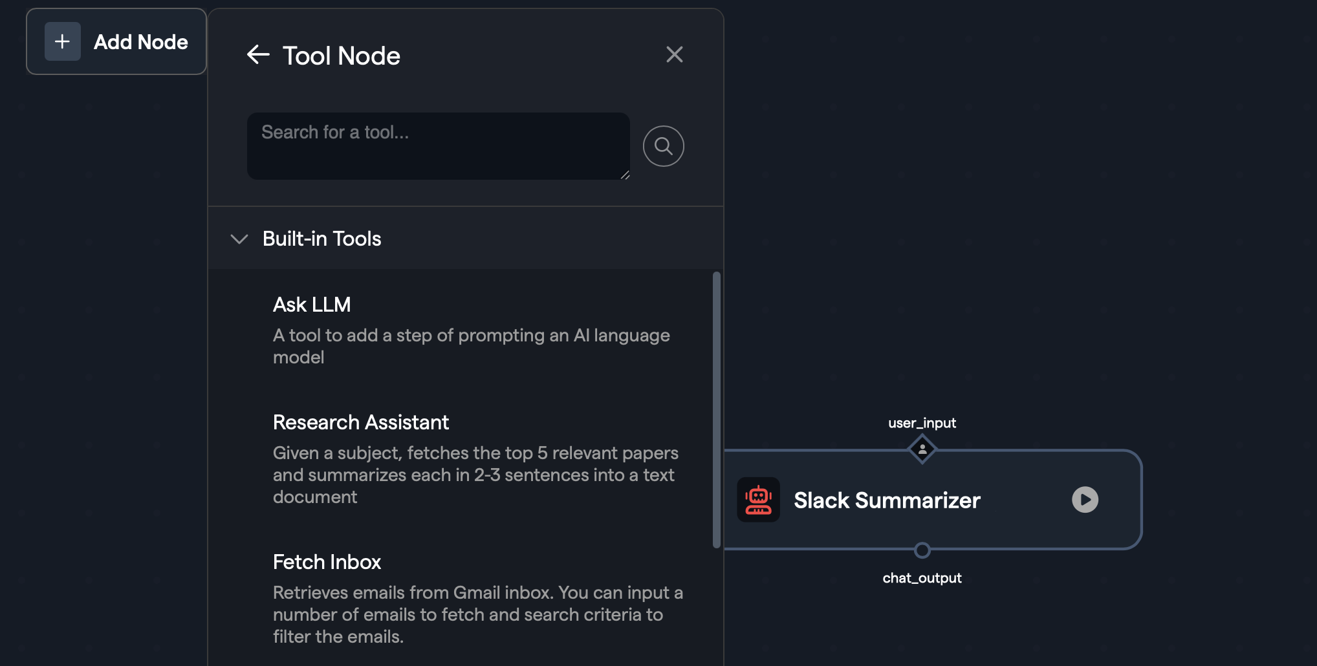Focus the 'Search for a tool' field
Screen dimensions: 1317x666
click(438, 145)
